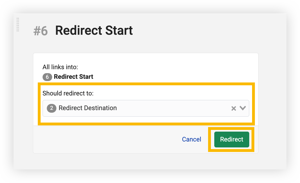
Task: Click the gray number 6 badge
Action: click(47, 77)
